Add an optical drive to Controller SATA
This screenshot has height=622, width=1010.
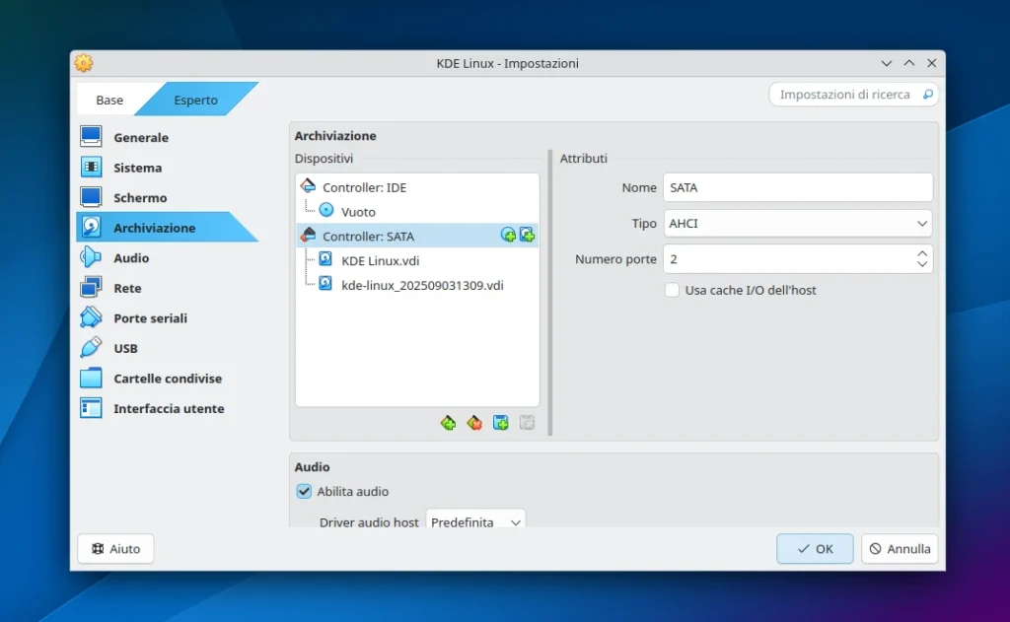coord(508,235)
